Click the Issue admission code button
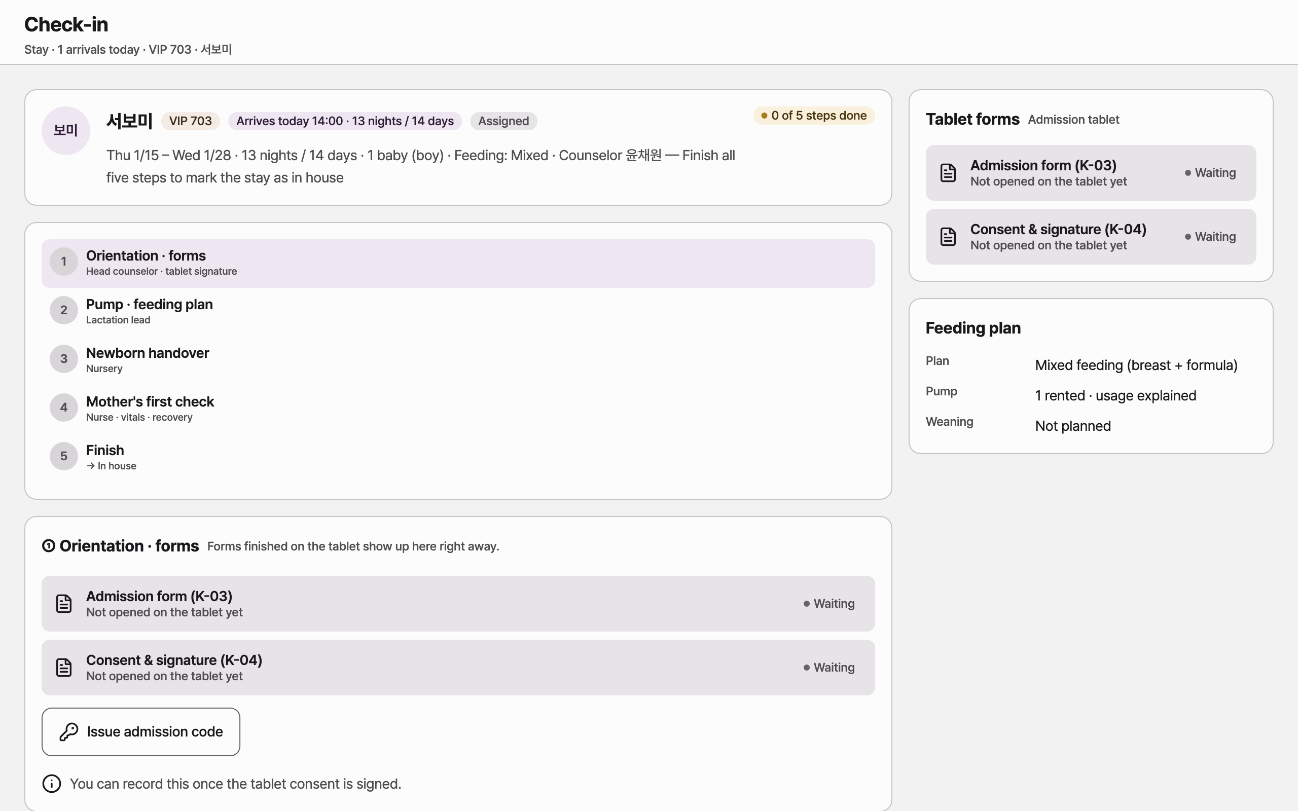Image resolution: width=1298 pixels, height=811 pixels. point(140,731)
